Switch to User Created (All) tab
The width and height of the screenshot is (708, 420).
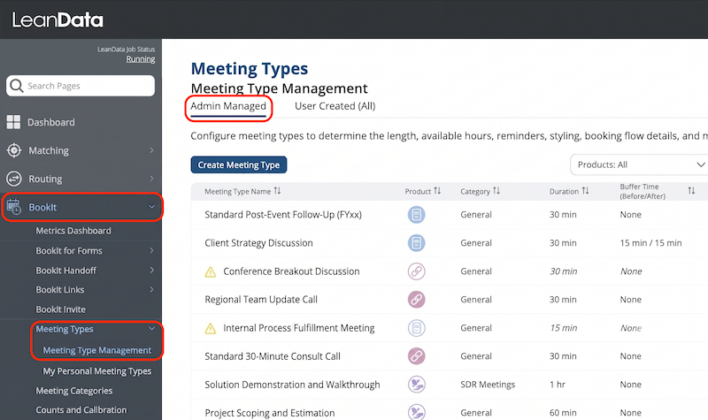tap(335, 106)
